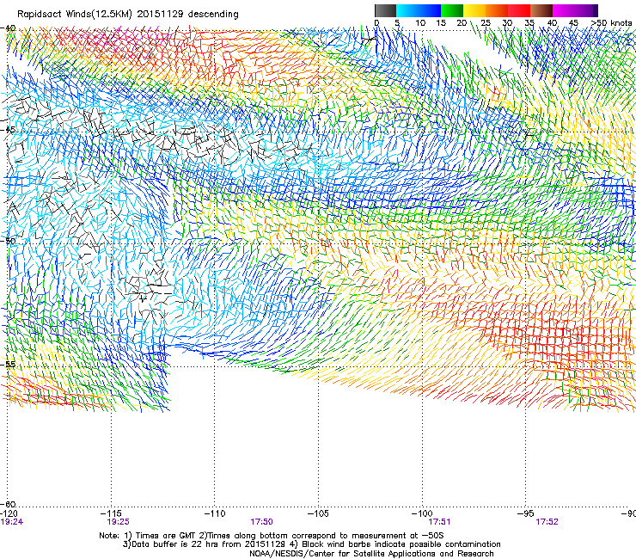Click the '-100' longitude axis label
The width and height of the screenshot is (636, 559).
click(x=422, y=513)
